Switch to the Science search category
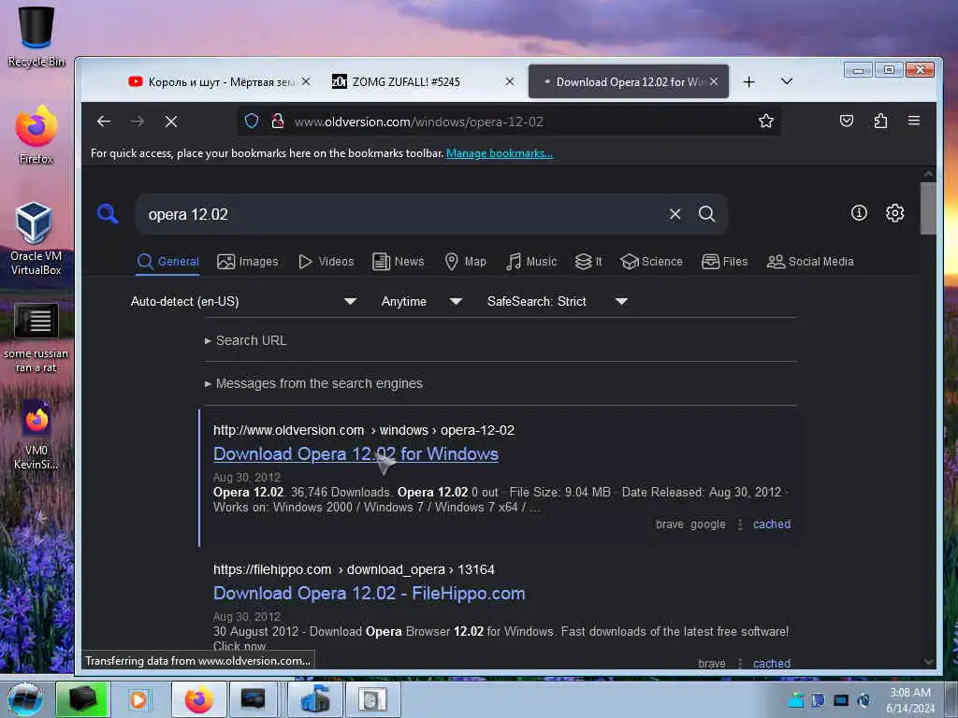 tap(651, 262)
